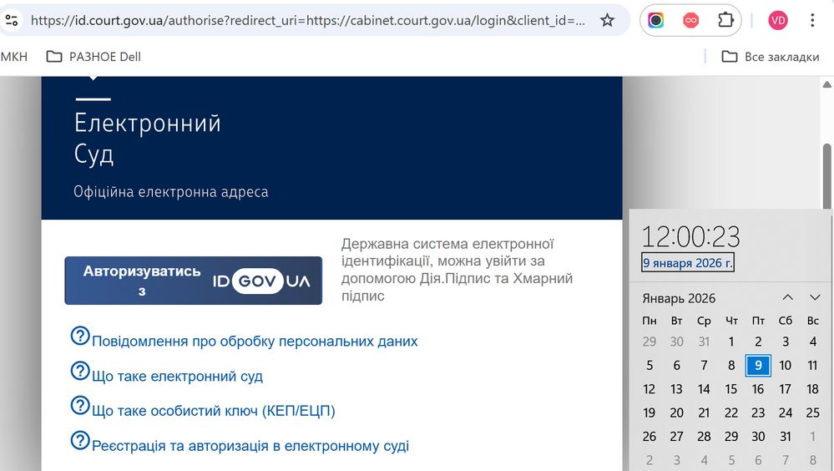834x471 pixels.
Task: Click the Електронний Суд heading
Action: pos(147,139)
